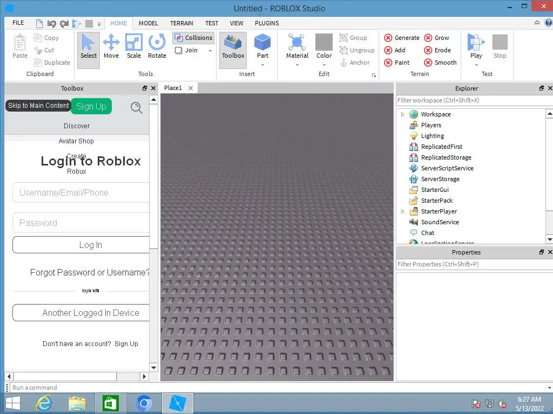Click the Password input field
This screenshot has height=414, width=553.
pyautogui.click(x=81, y=223)
